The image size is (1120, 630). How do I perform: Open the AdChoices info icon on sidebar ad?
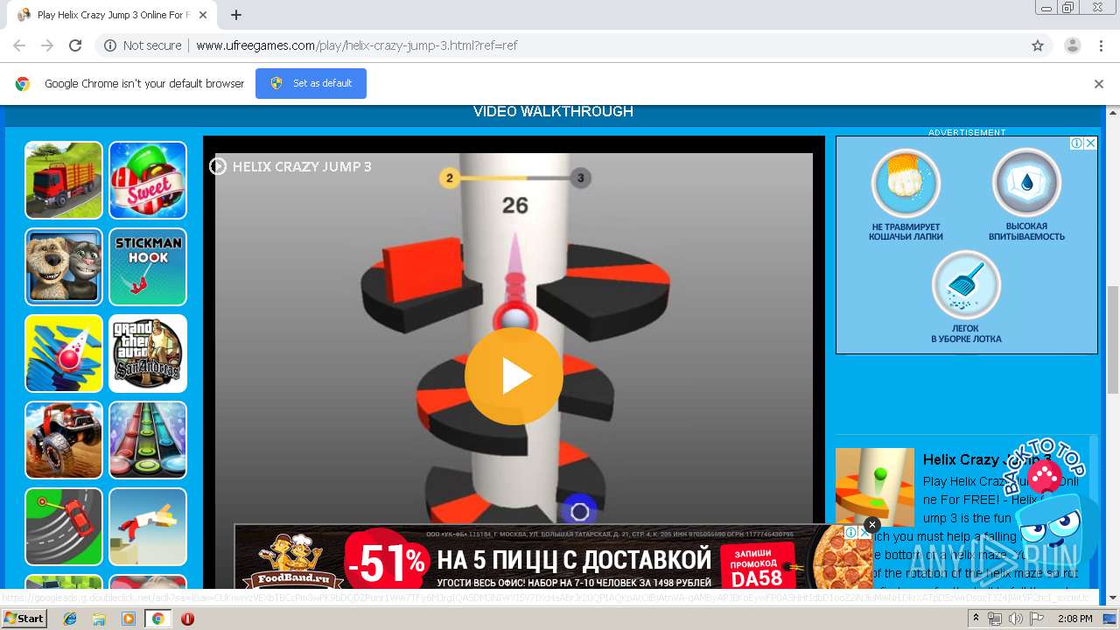click(1078, 143)
